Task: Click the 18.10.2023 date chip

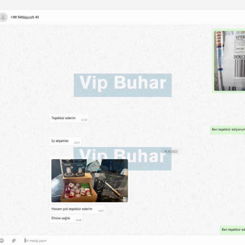Action: pos(171,152)
